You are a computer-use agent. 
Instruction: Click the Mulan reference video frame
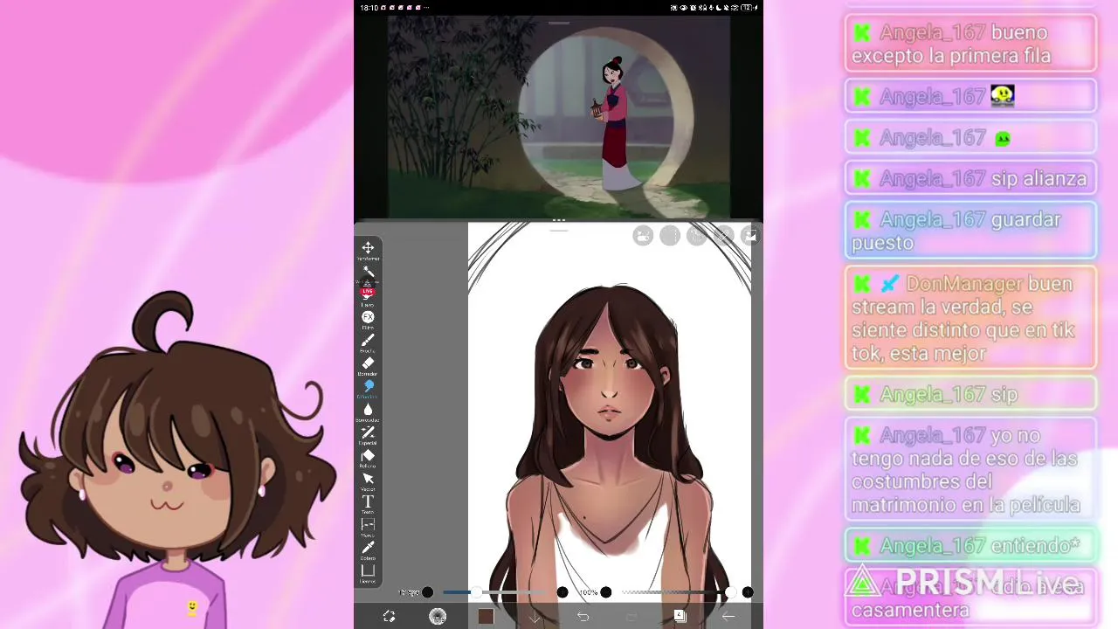point(558,116)
